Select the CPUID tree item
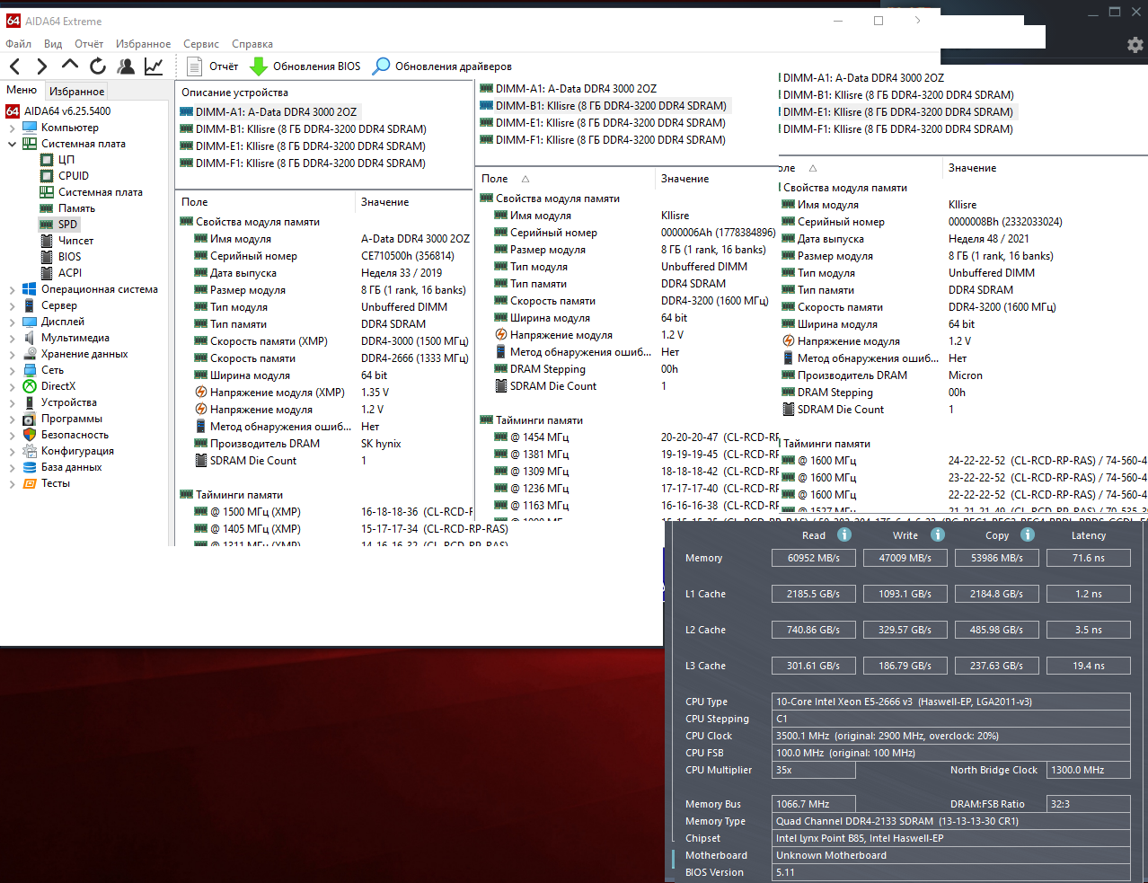 [x=65, y=176]
